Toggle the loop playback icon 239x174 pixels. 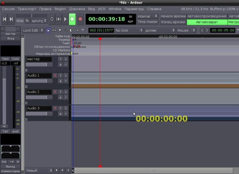[52, 19]
